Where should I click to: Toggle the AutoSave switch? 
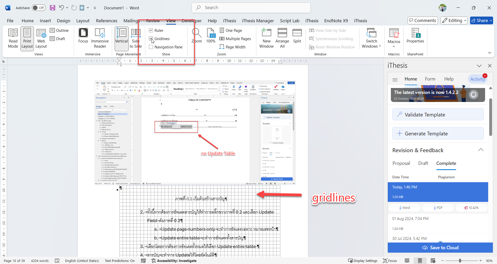(x=39, y=8)
